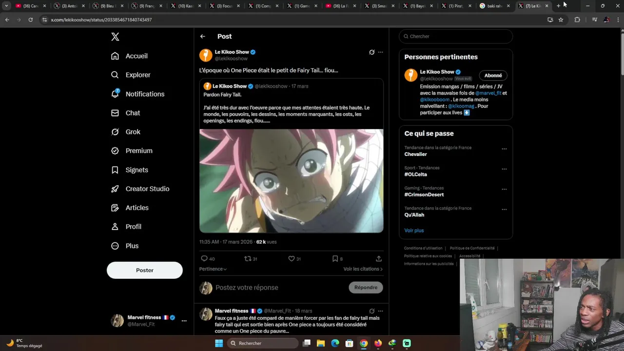Open tab search dropdown arrow
Viewport: 624px width, 351px height.
click(x=6, y=6)
